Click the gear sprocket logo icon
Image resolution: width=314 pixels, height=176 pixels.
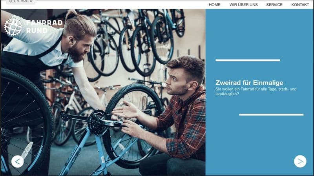pos(13,26)
